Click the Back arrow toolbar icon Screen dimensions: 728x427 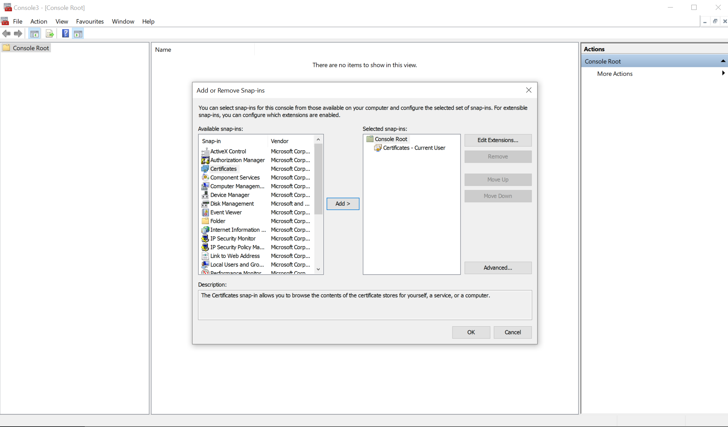click(6, 33)
